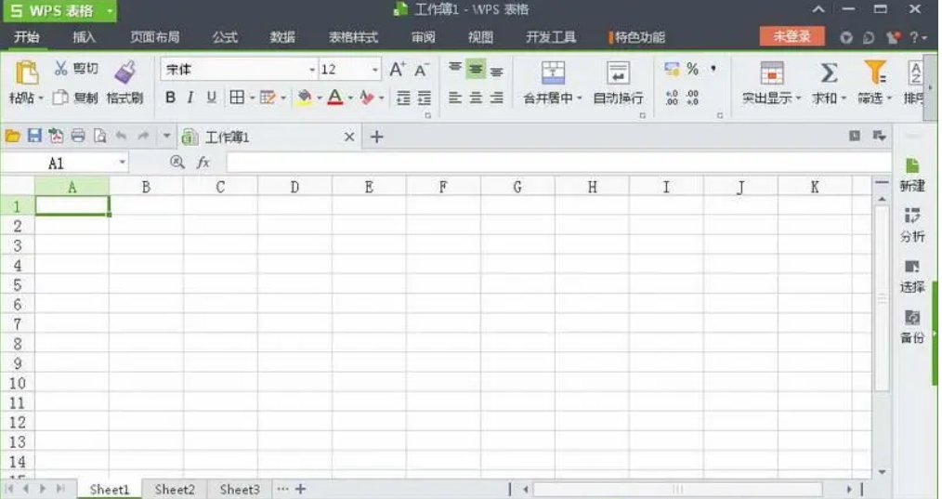Switch to the 页面布局 tab
Viewport: 942px width, 499px height.
coord(155,37)
